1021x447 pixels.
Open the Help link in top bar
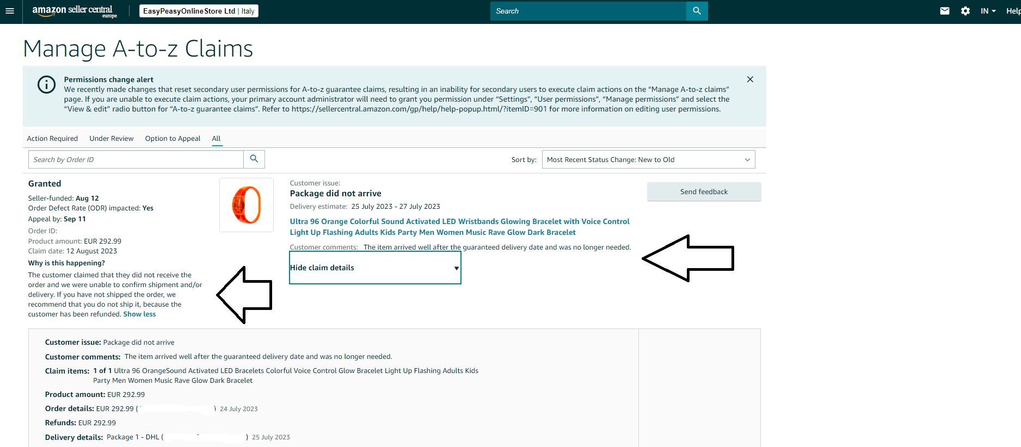pyautogui.click(x=1013, y=11)
